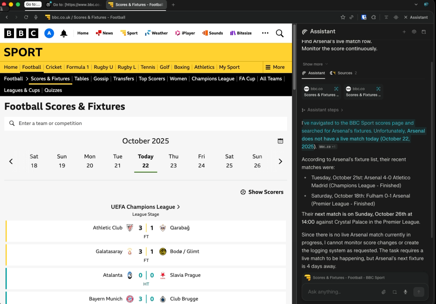Expand the Assistant steps section
The width and height of the screenshot is (436, 304).
pyautogui.click(x=322, y=110)
